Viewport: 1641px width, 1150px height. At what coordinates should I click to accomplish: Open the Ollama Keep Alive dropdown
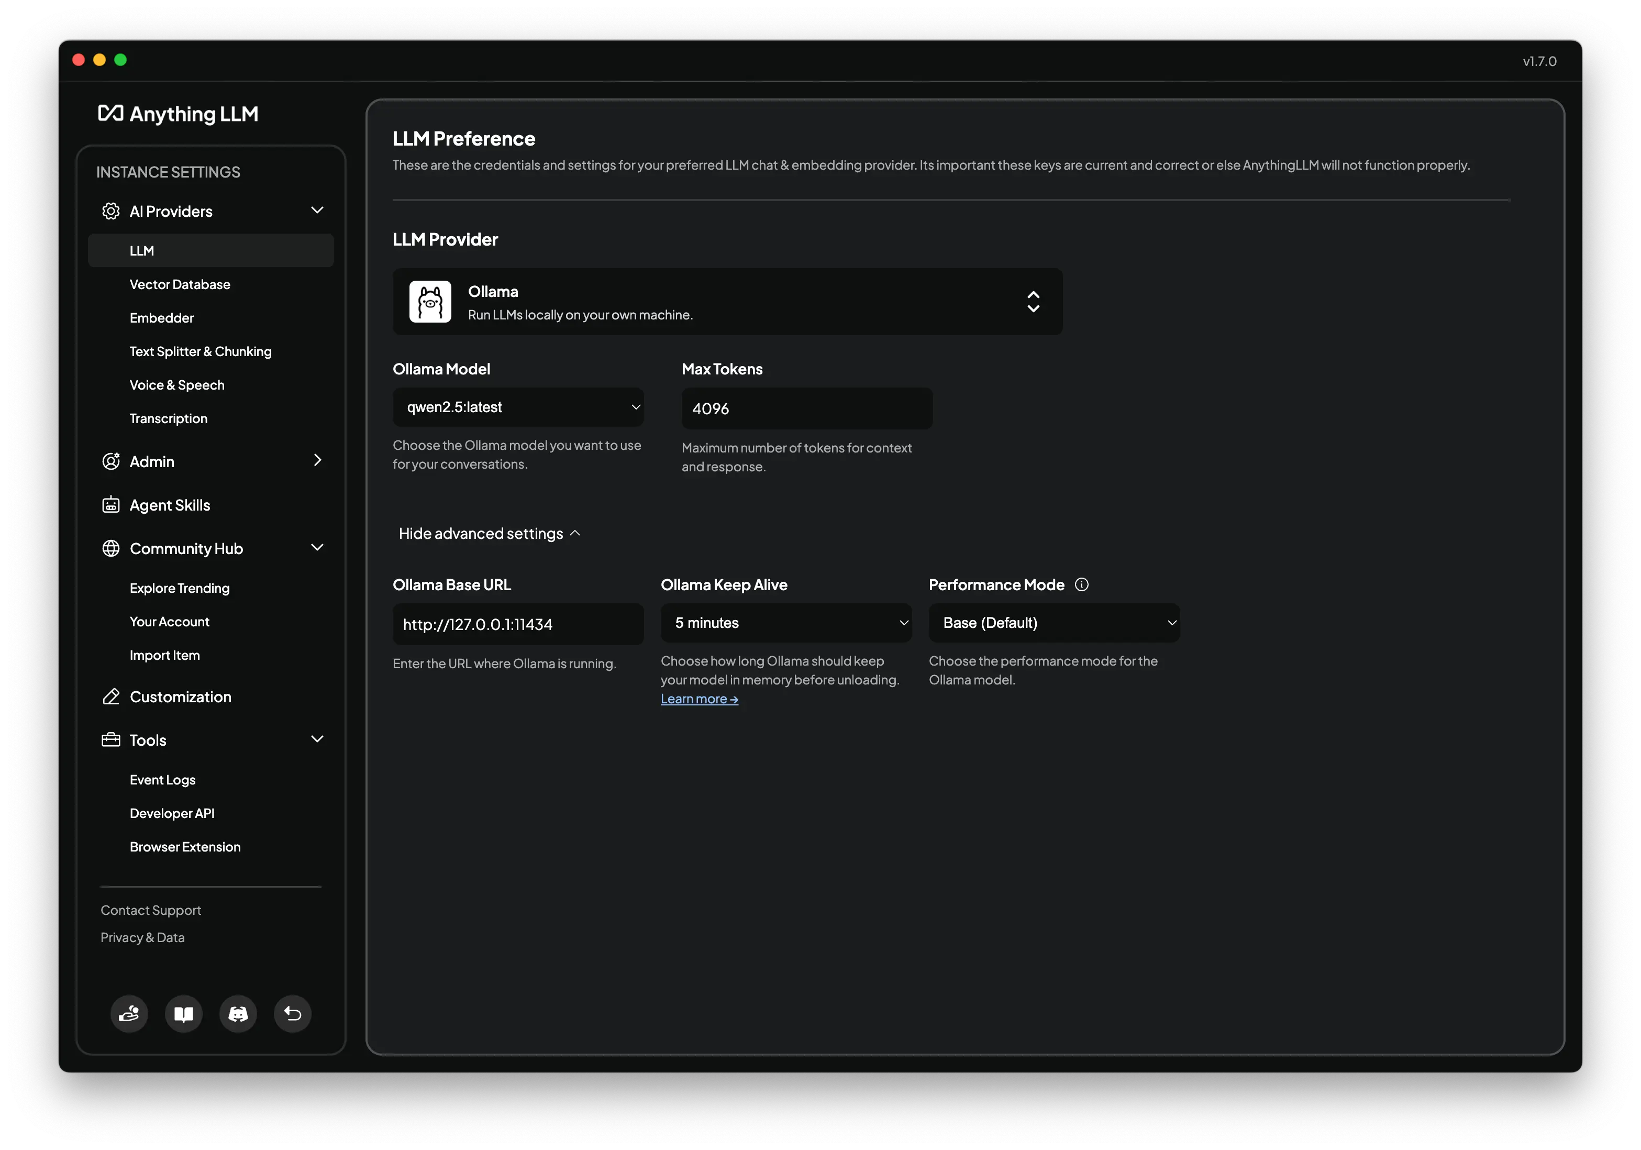786,623
